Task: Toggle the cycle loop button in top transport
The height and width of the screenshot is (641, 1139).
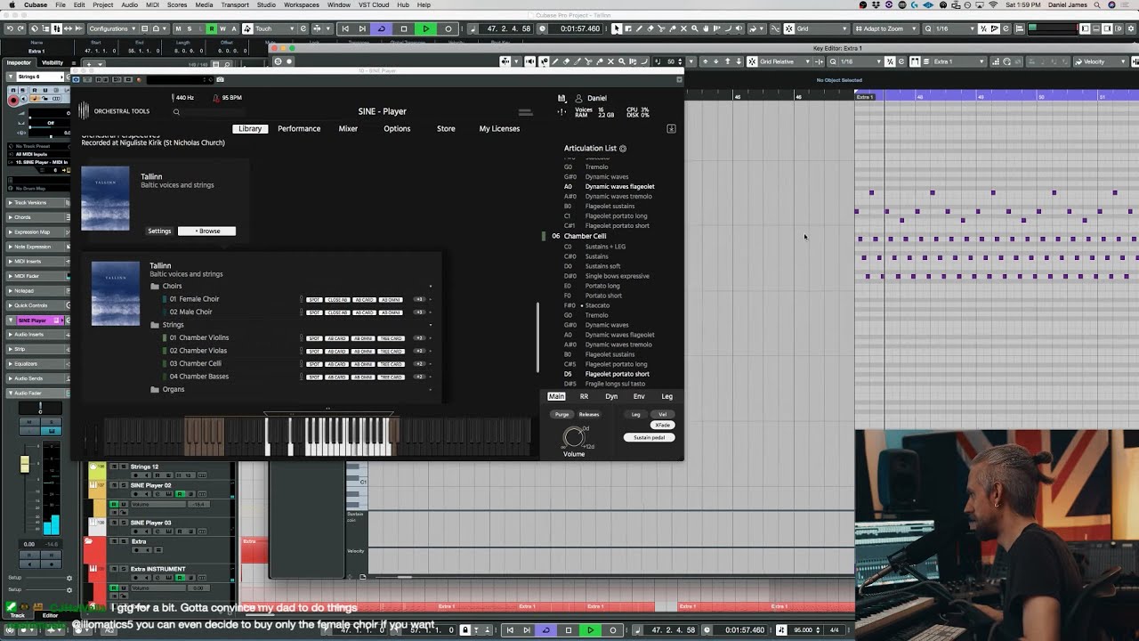Action: (x=382, y=28)
